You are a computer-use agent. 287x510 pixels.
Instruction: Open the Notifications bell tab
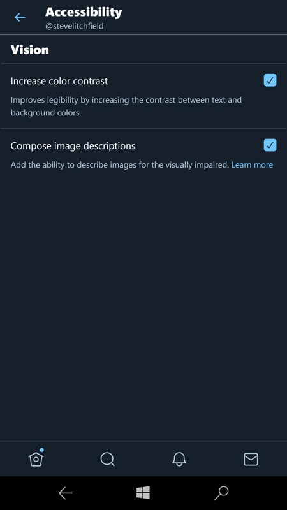click(x=179, y=459)
